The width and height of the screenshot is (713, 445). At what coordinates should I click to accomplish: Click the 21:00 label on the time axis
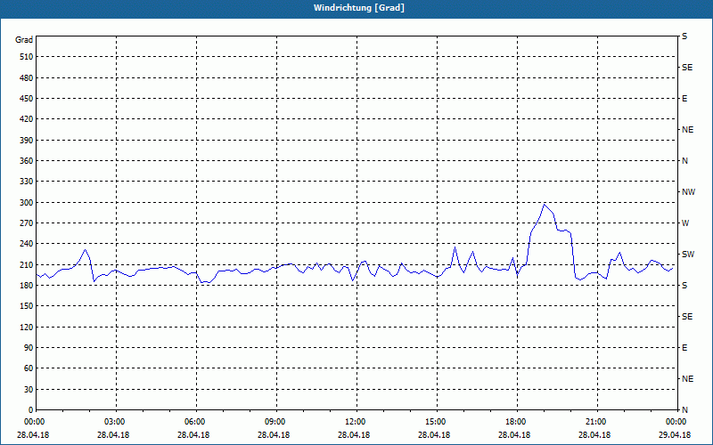(596, 422)
